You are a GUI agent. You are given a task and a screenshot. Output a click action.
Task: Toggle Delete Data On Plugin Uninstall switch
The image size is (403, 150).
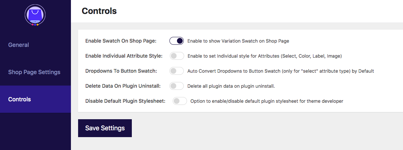coord(177,86)
